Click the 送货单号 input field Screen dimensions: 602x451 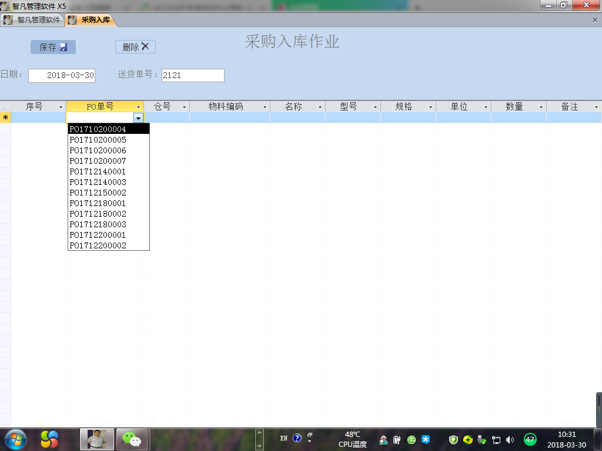point(193,75)
